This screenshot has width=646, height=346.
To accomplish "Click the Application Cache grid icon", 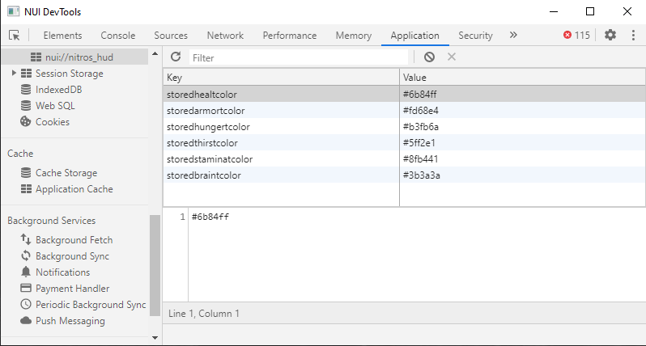I will (x=26, y=189).
